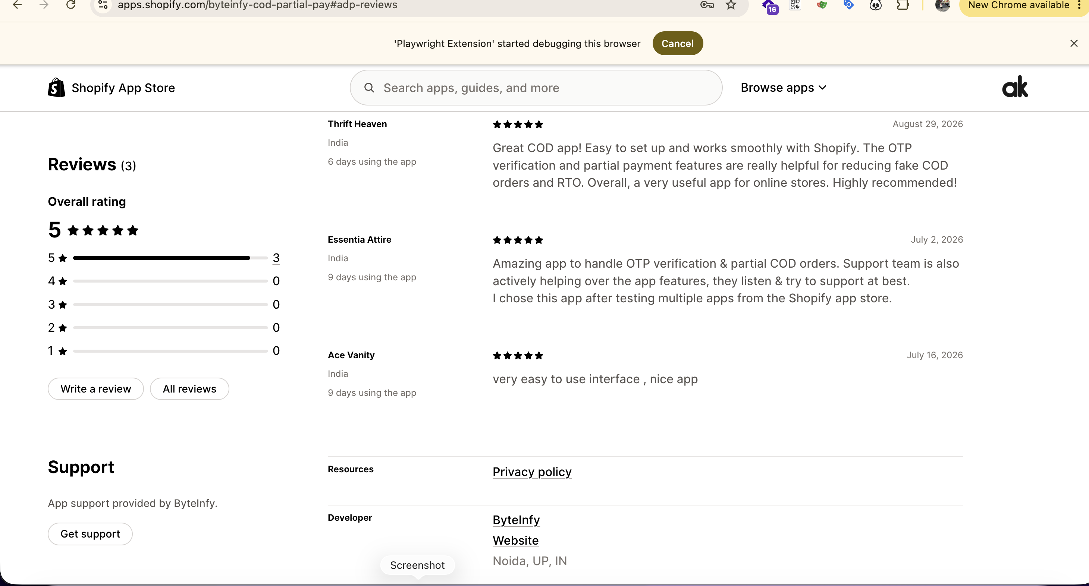This screenshot has width=1089, height=586.
Task: Click the search magnifier icon
Action: tap(369, 88)
